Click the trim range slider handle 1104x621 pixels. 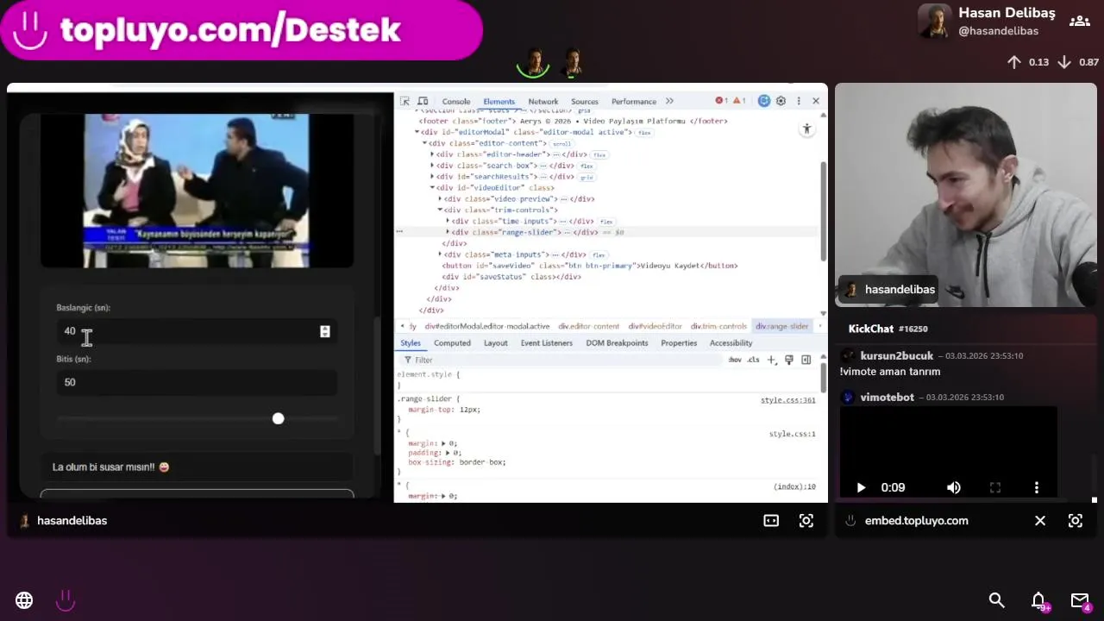pos(278,418)
